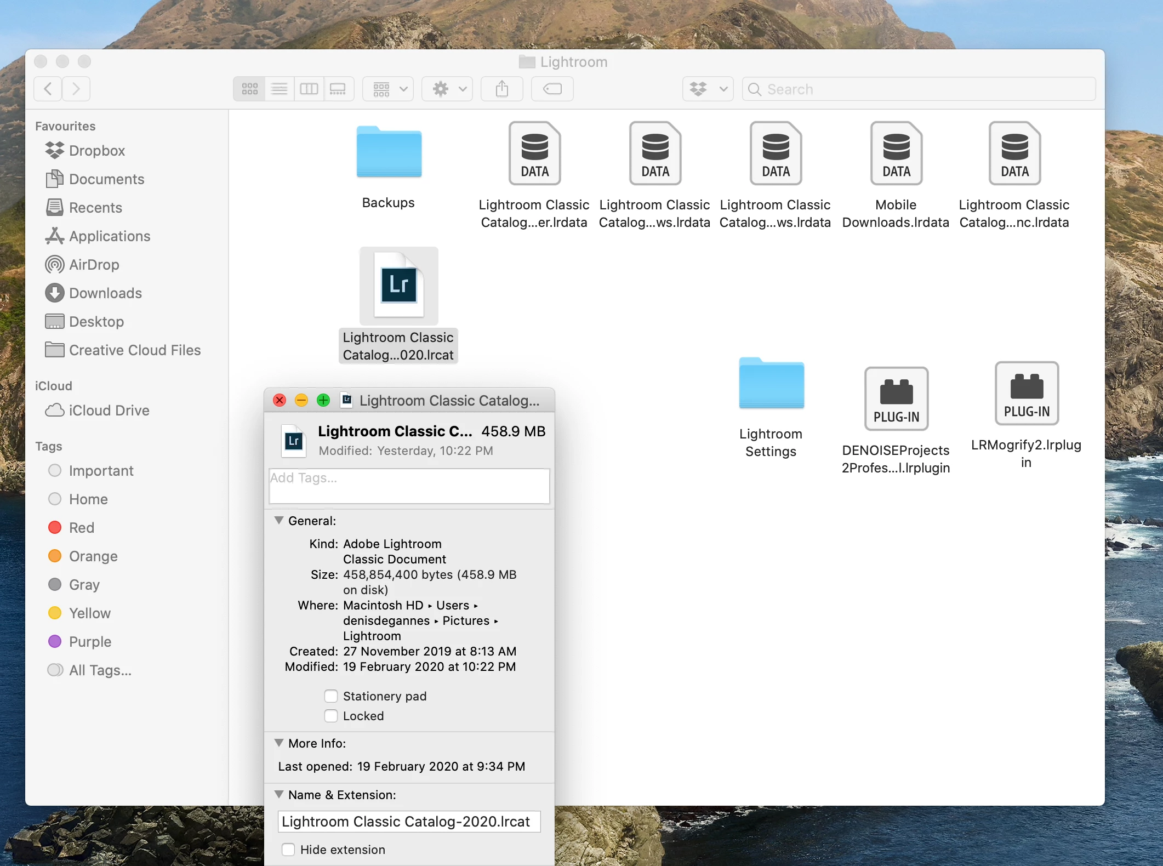This screenshot has width=1163, height=866.
Task: Enable the Stationery pad checkbox
Action: pyautogui.click(x=331, y=696)
